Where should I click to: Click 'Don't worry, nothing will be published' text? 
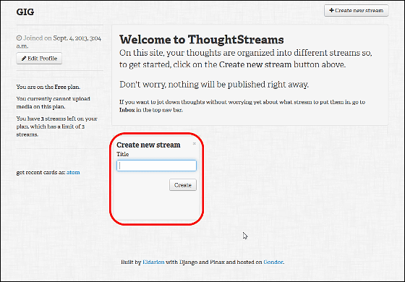[x=214, y=85]
